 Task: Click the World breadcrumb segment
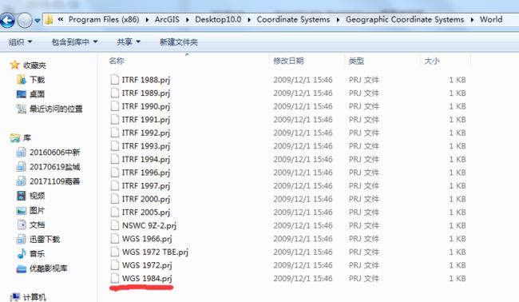tap(491, 19)
